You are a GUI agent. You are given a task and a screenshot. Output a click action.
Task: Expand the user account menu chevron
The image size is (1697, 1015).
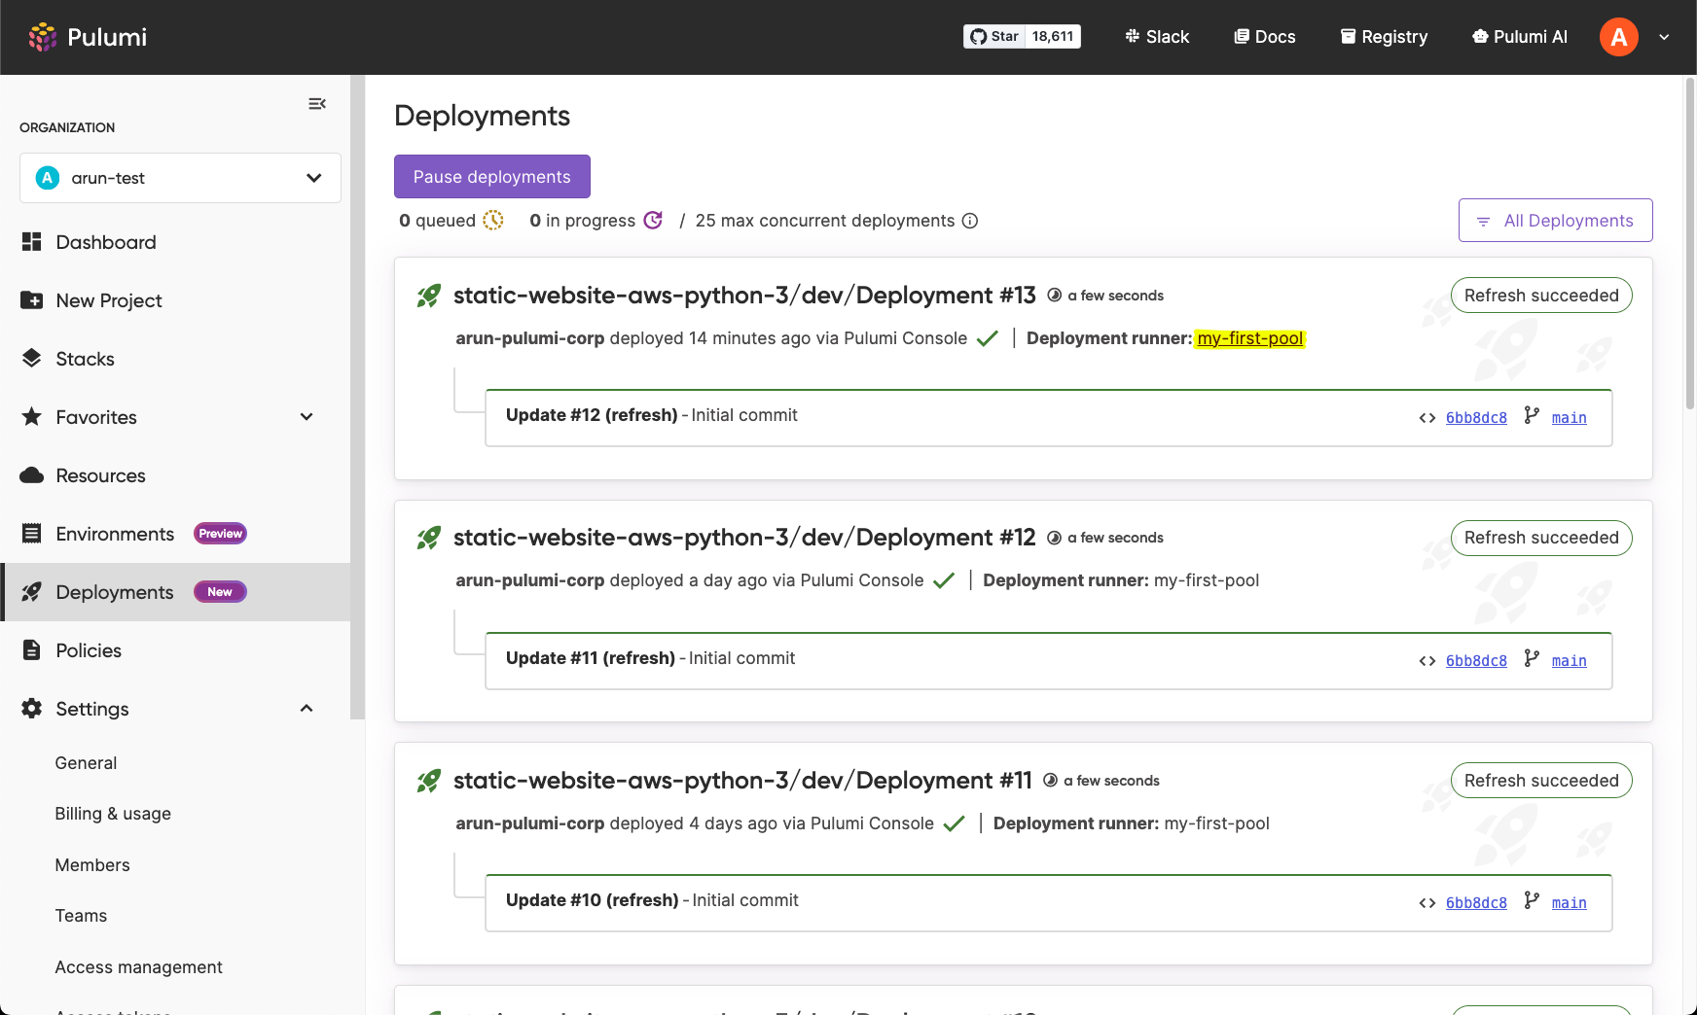coord(1664,37)
